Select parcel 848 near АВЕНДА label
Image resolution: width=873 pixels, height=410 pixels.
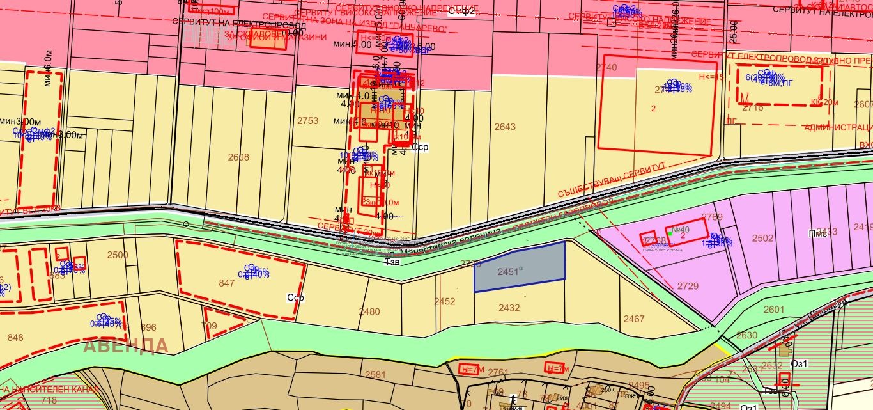[x=14, y=337]
